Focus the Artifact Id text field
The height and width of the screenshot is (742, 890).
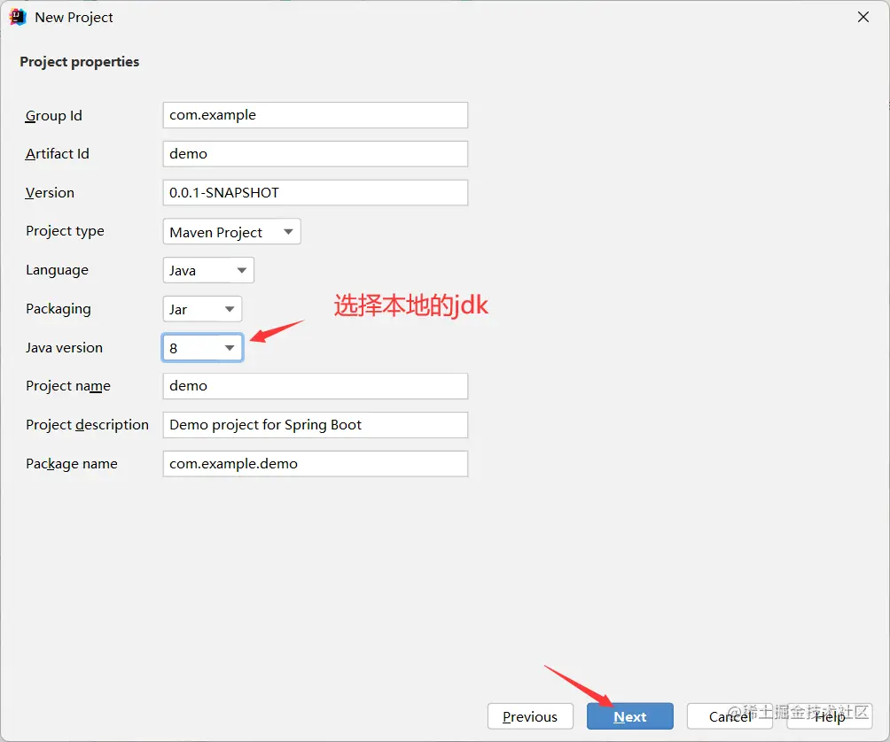coord(315,153)
